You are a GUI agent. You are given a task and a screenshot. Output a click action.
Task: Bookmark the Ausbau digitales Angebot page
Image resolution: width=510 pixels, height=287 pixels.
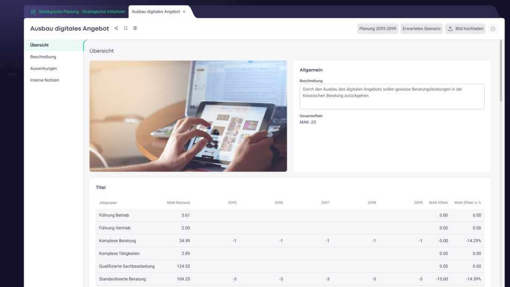125,28
